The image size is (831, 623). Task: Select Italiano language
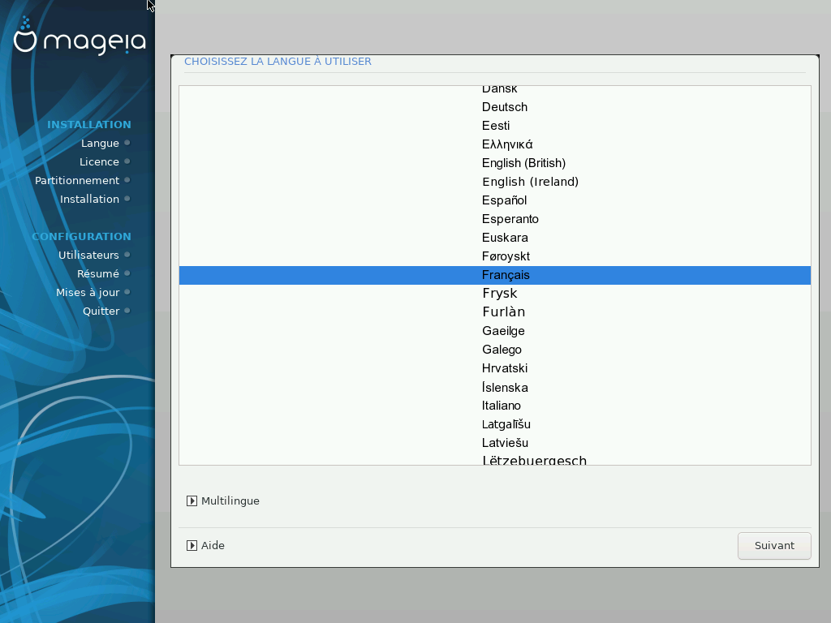click(x=495, y=406)
